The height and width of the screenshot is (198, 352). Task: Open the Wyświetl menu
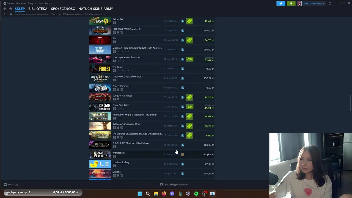coord(21,3)
